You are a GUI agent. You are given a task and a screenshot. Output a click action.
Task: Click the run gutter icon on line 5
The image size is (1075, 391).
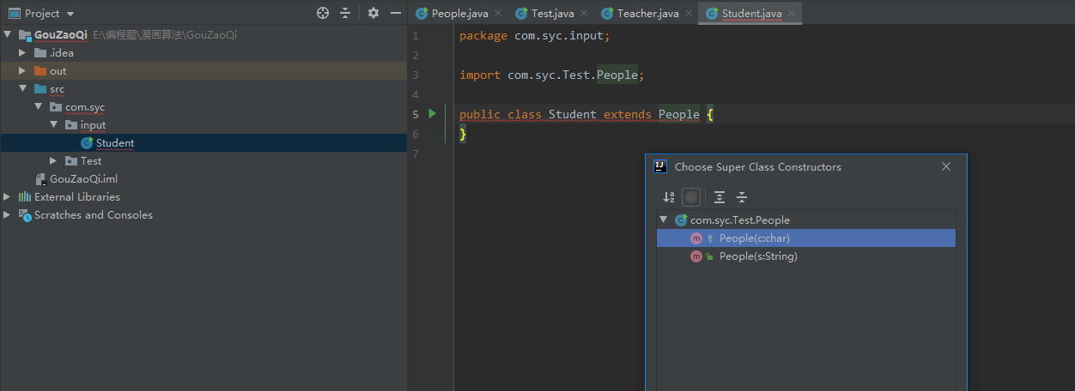tap(433, 113)
